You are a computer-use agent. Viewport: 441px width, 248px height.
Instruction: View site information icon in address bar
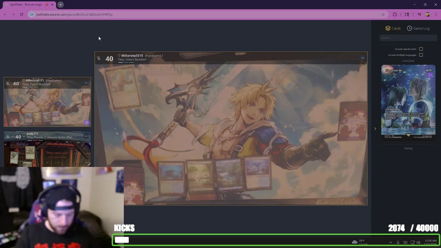point(31,14)
